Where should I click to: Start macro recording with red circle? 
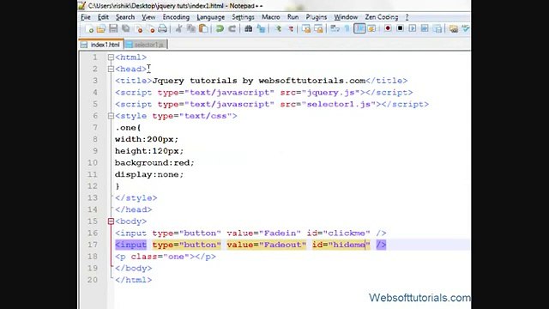click(x=388, y=28)
